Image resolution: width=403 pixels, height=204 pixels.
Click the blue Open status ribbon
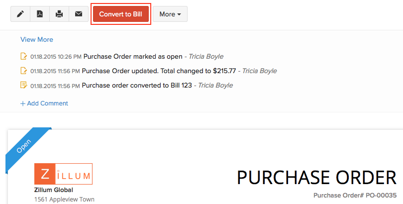25,147
